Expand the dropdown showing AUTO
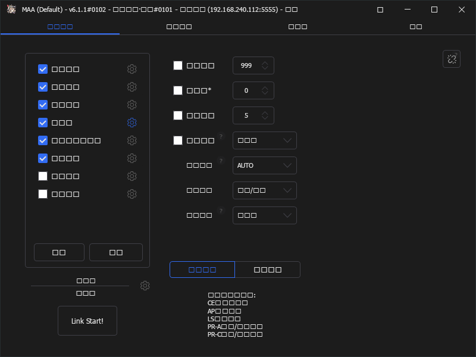Image resolution: width=476 pixels, height=357 pixels. pos(264,165)
